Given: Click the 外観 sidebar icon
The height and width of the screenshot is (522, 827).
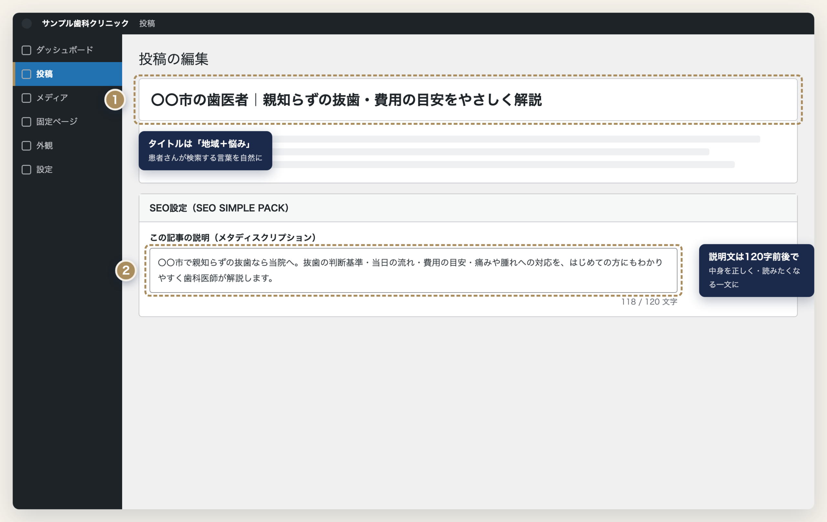Looking at the screenshot, I should (x=26, y=146).
